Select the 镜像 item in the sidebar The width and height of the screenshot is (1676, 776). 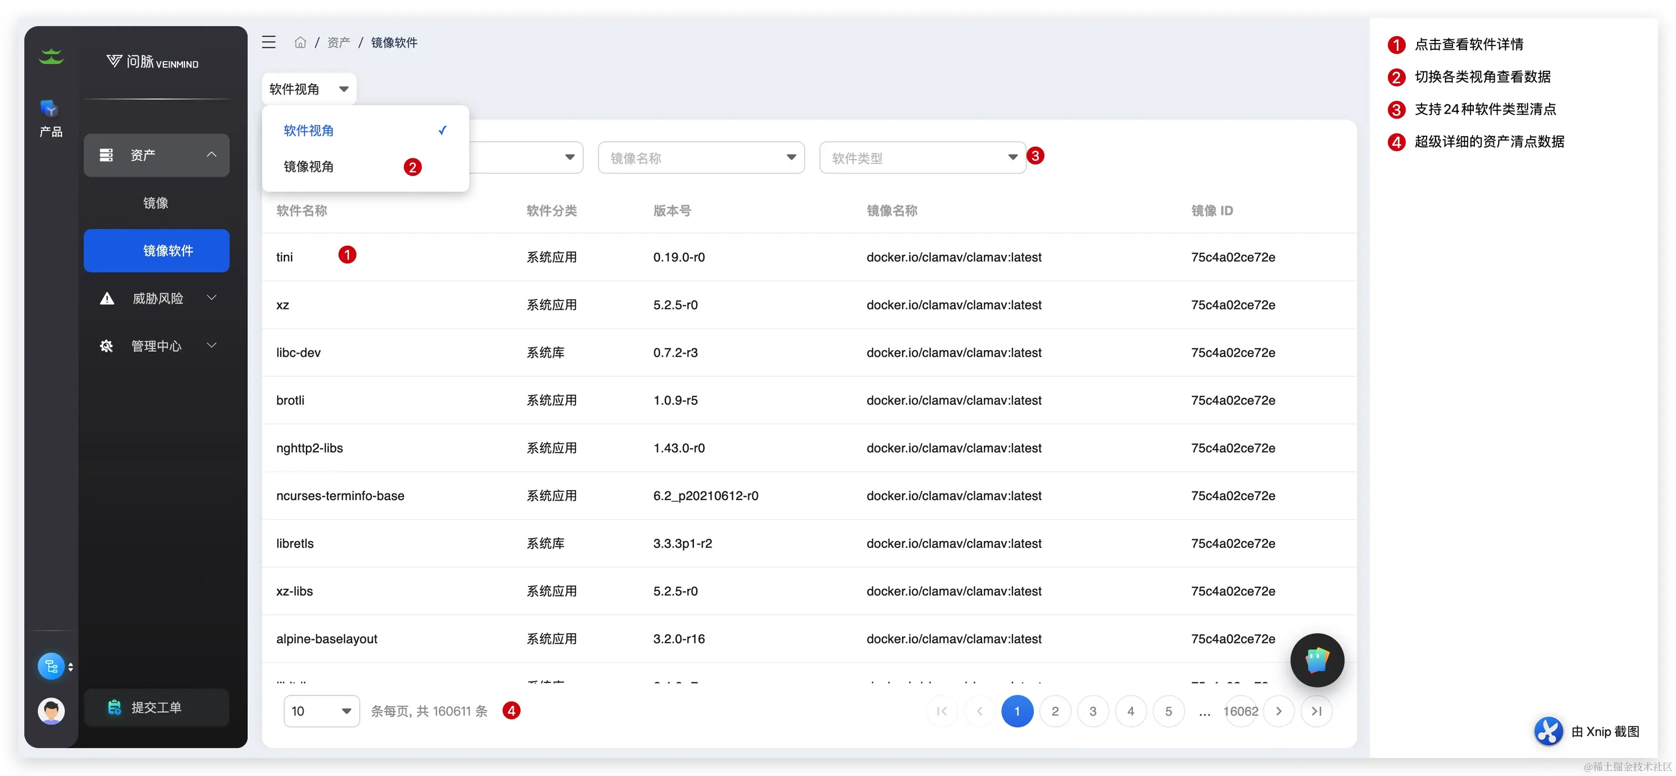(x=156, y=202)
